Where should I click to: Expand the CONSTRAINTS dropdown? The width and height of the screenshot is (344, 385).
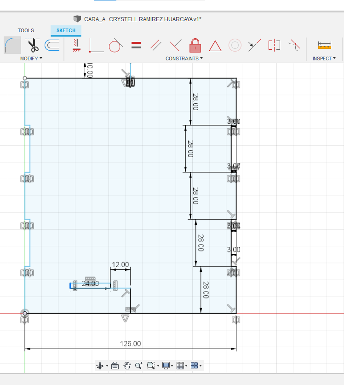184,58
